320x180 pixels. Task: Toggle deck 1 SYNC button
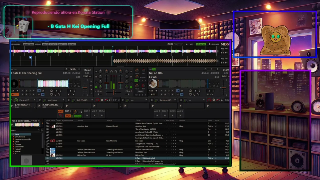pyautogui.click(x=85, y=76)
